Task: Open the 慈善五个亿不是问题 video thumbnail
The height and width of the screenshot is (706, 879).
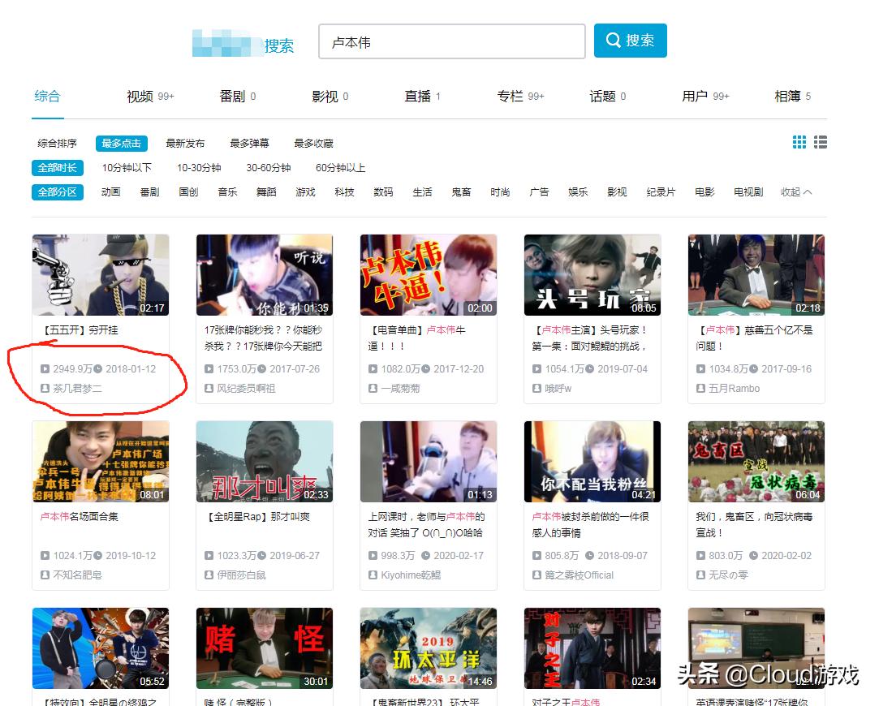Action: 756,275
